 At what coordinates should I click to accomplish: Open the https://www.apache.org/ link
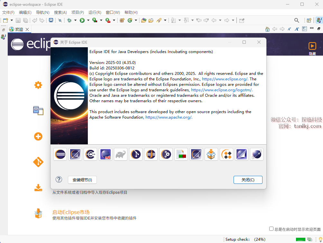pos(169,117)
